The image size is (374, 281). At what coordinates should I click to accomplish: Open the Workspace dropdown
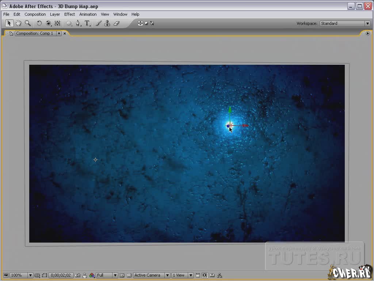[x=345, y=23]
